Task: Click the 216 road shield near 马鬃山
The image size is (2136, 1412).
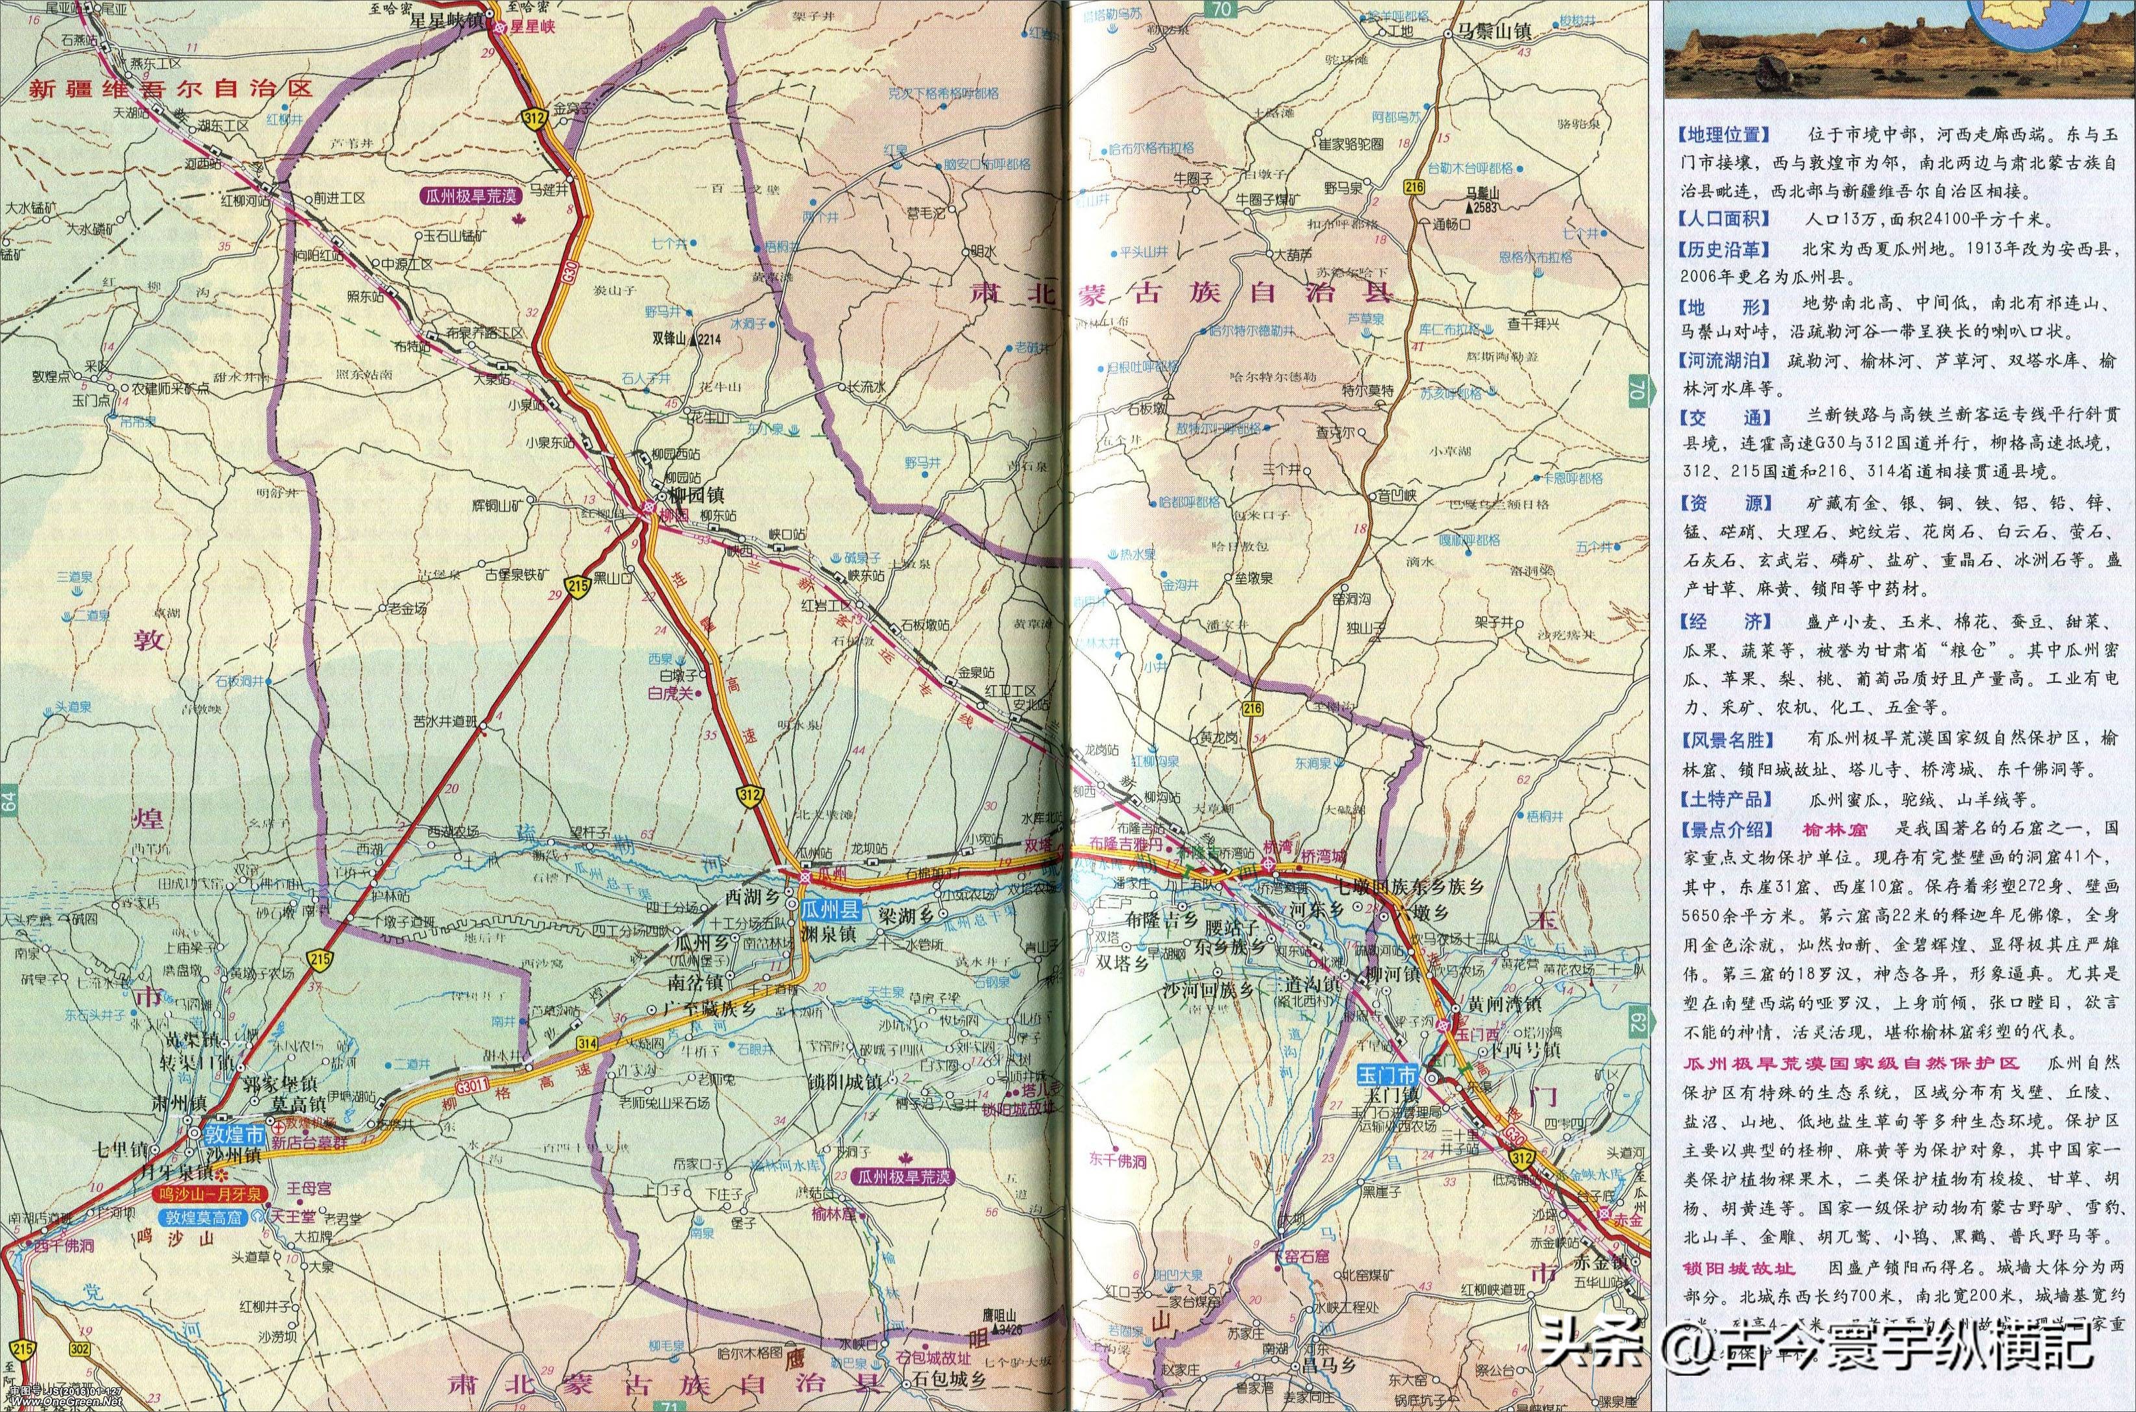Action: tap(1413, 186)
